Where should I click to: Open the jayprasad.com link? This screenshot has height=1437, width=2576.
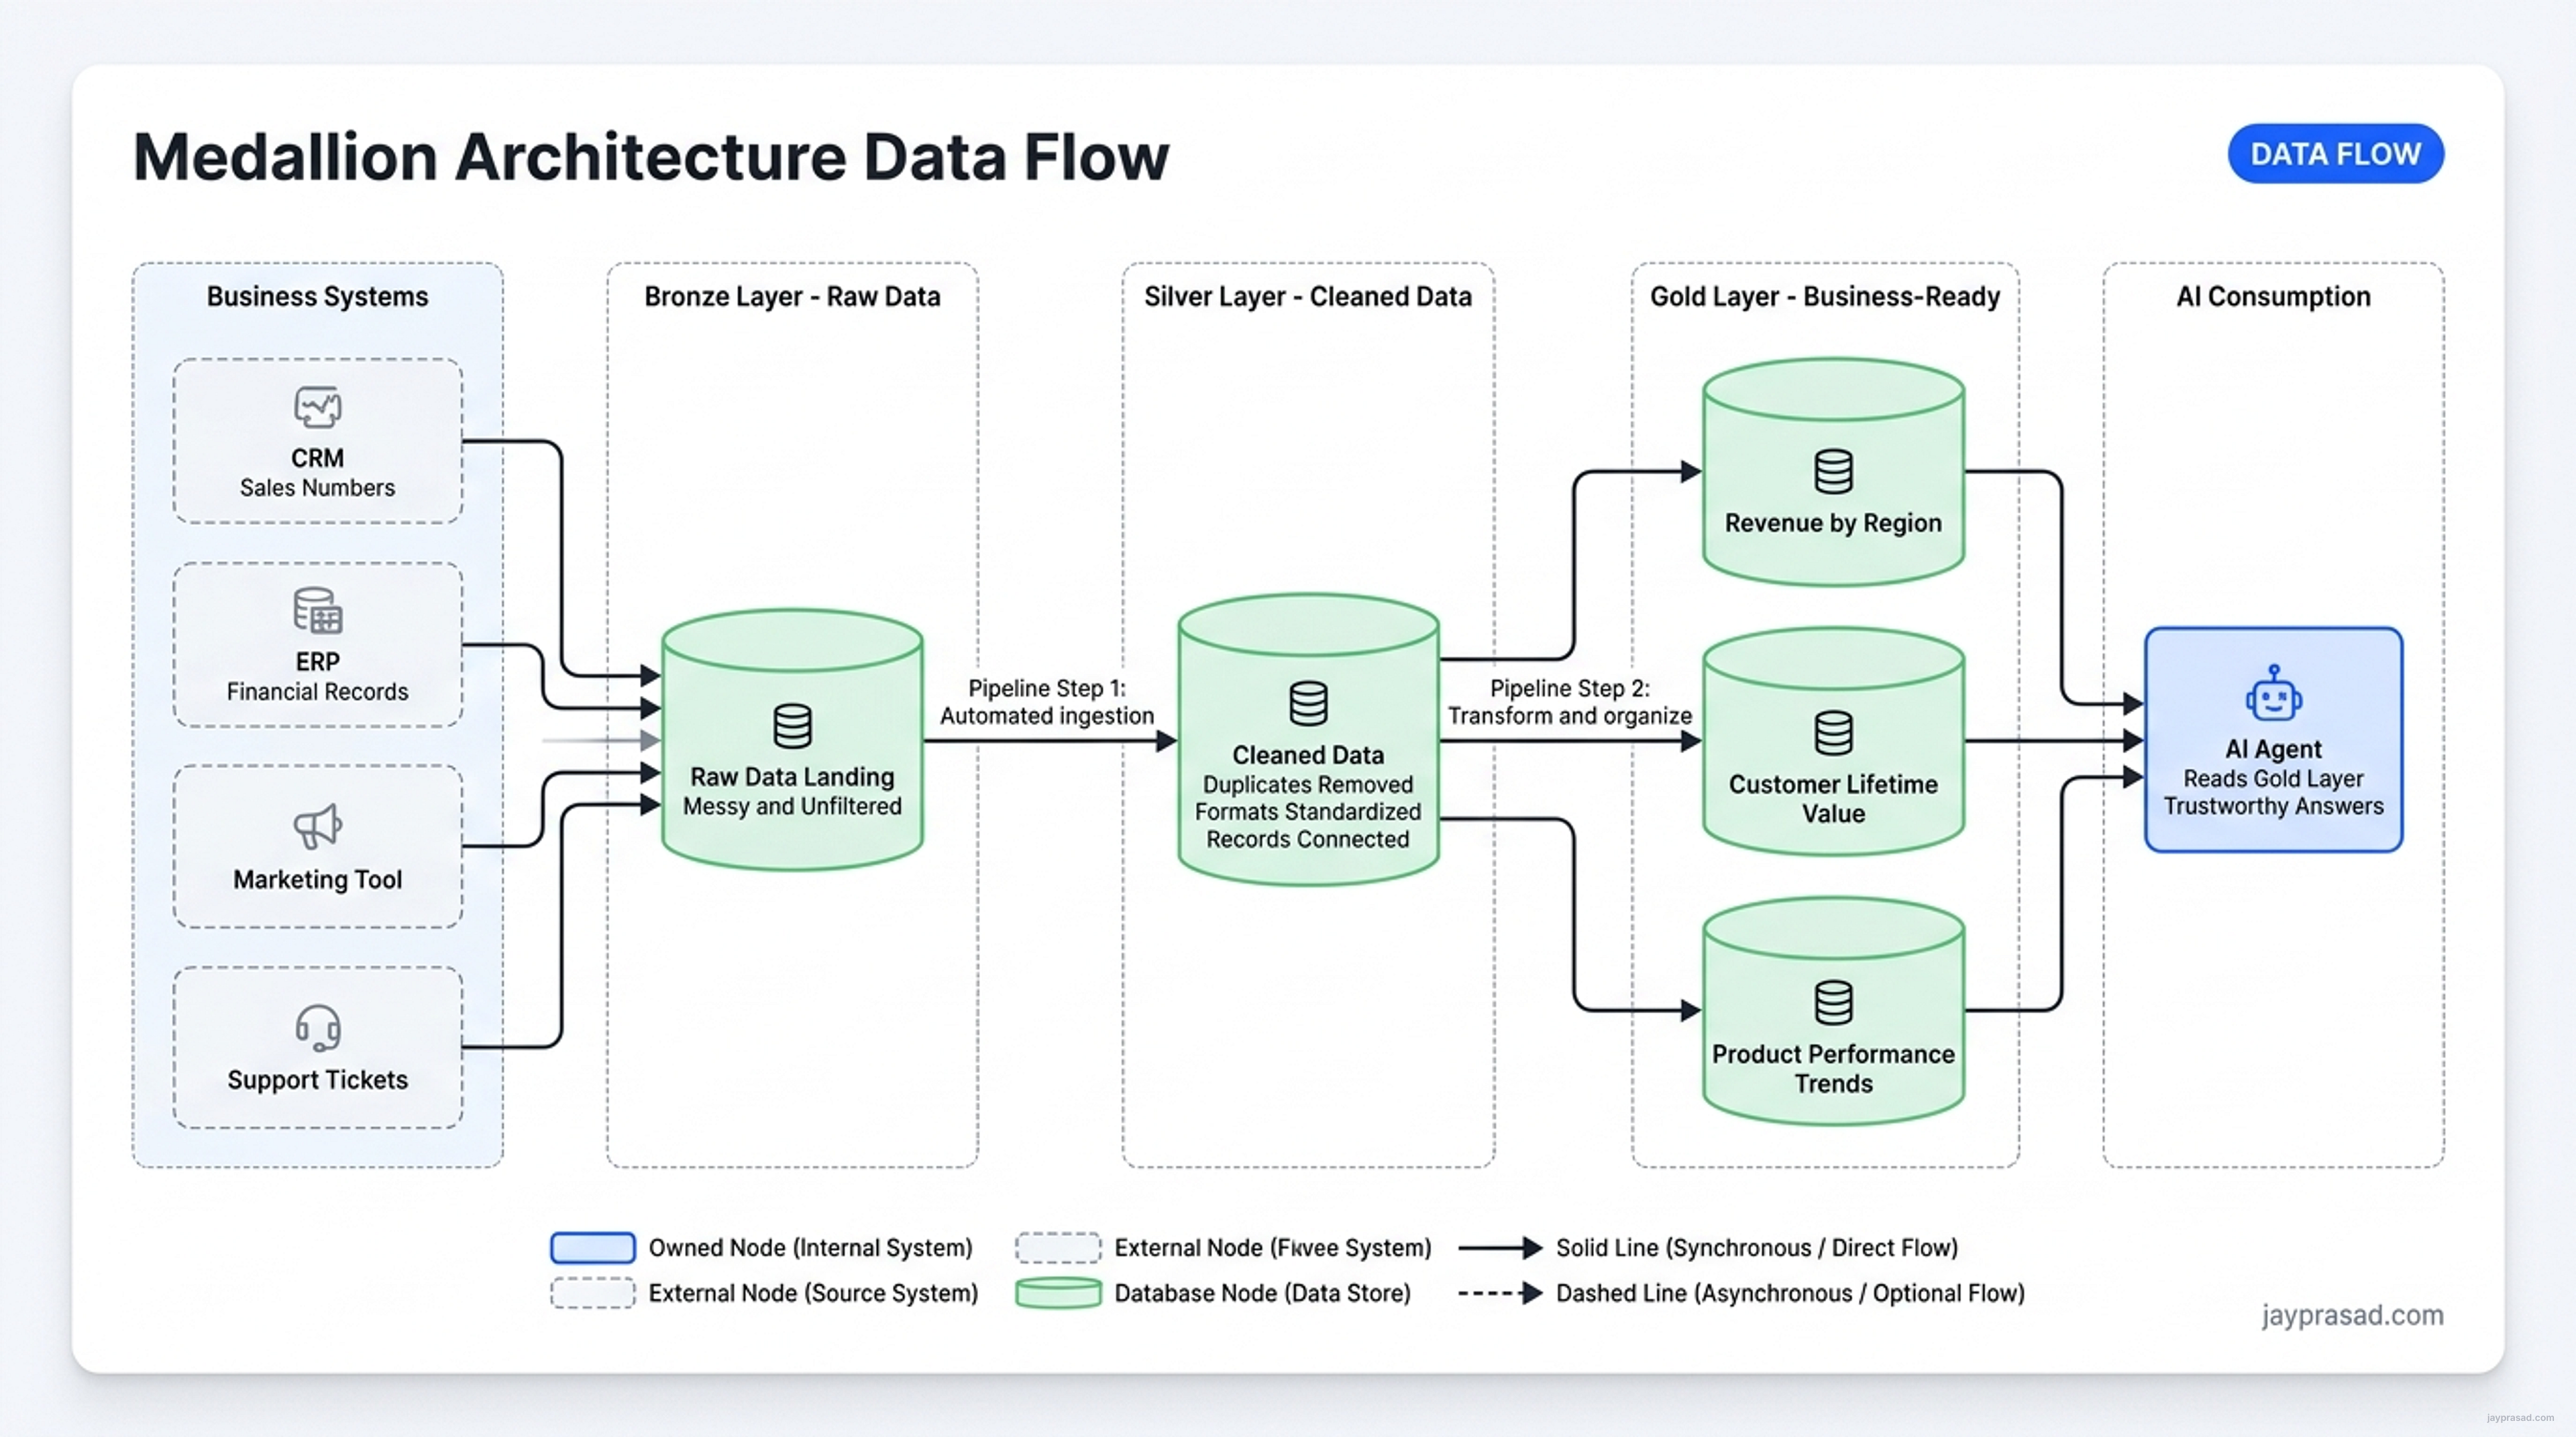click(x=2352, y=1315)
